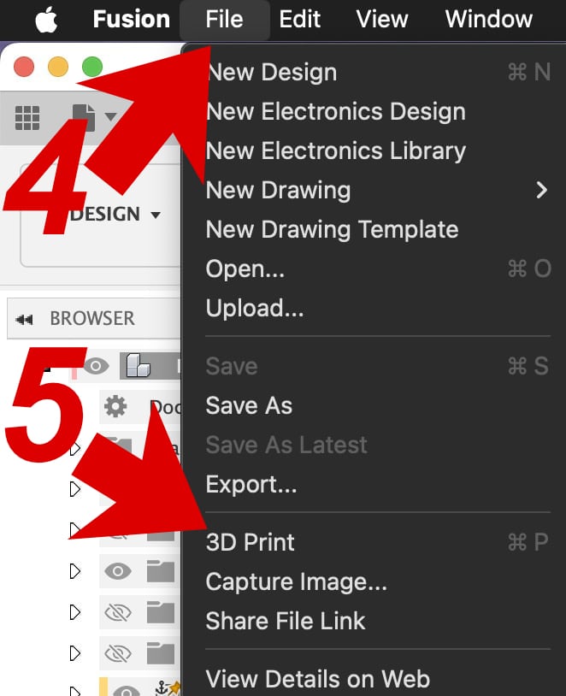Click the anchor pin icon in browser tree

pyautogui.click(x=168, y=688)
